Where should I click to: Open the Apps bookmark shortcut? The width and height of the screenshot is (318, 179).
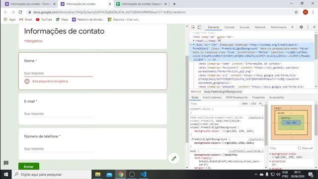coord(10,19)
